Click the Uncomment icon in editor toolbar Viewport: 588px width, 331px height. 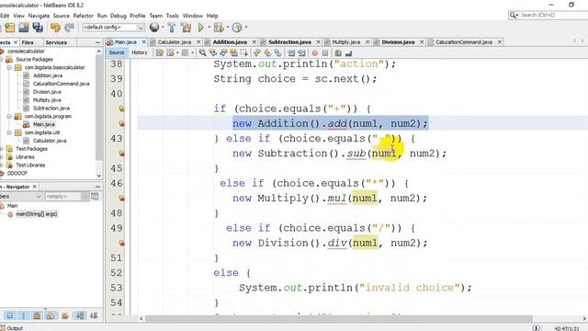[x=348, y=53]
